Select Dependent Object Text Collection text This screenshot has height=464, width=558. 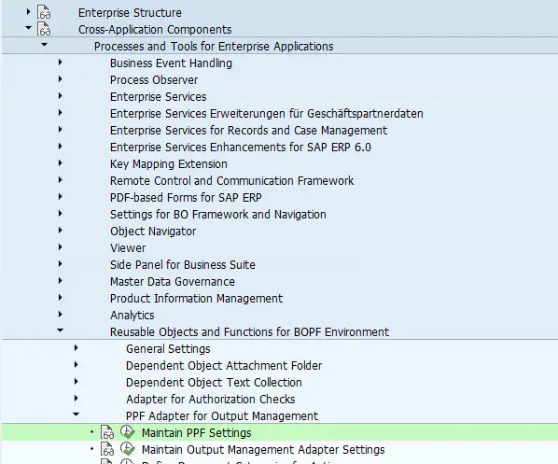[x=214, y=382]
